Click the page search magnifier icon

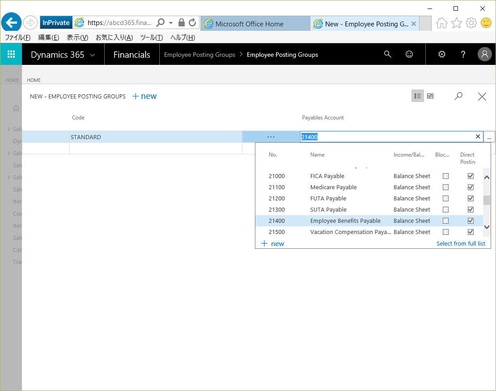[x=458, y=96]
